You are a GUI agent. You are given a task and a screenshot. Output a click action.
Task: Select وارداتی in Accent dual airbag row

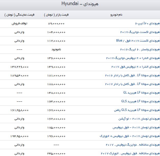point(19,32)
